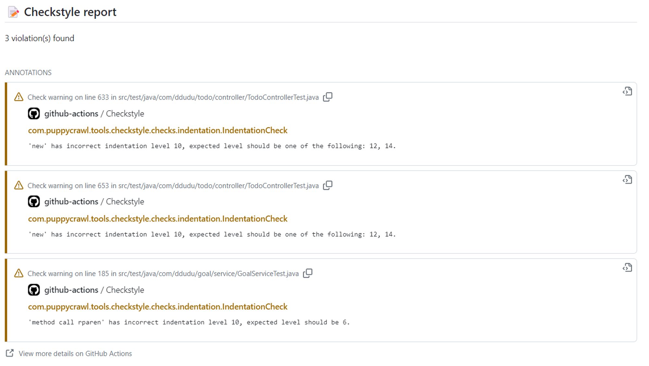Click IndentationCheck title in first annotation
The image size is (649, 366).
pyautogui.click(x=158, y=130)
